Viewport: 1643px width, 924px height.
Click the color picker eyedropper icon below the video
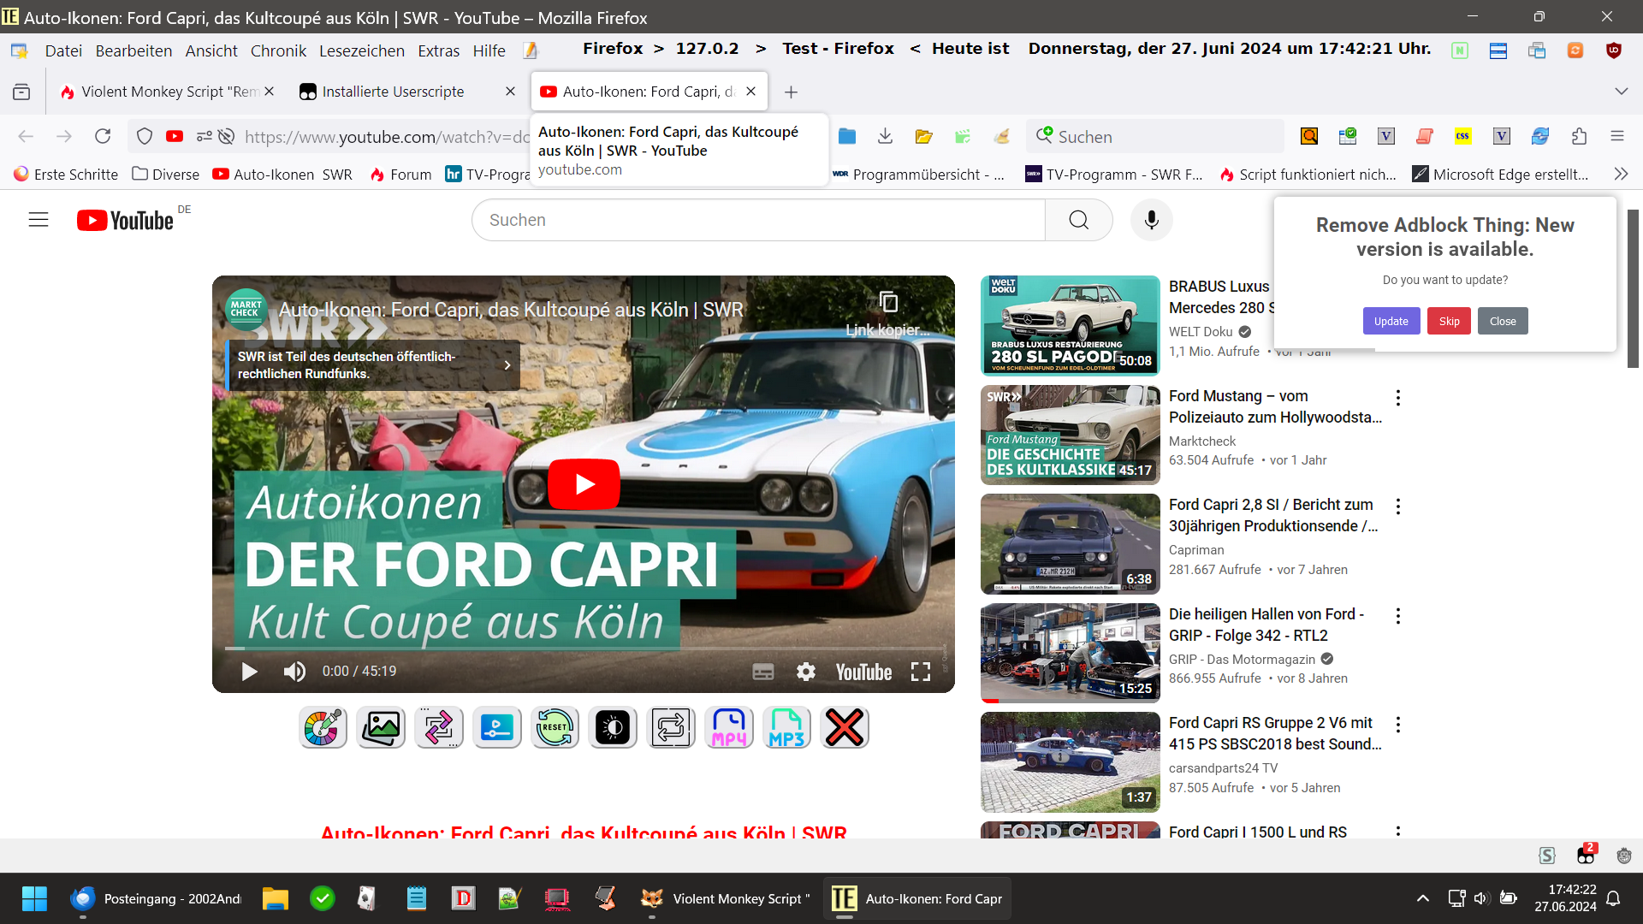pos(323,728)
